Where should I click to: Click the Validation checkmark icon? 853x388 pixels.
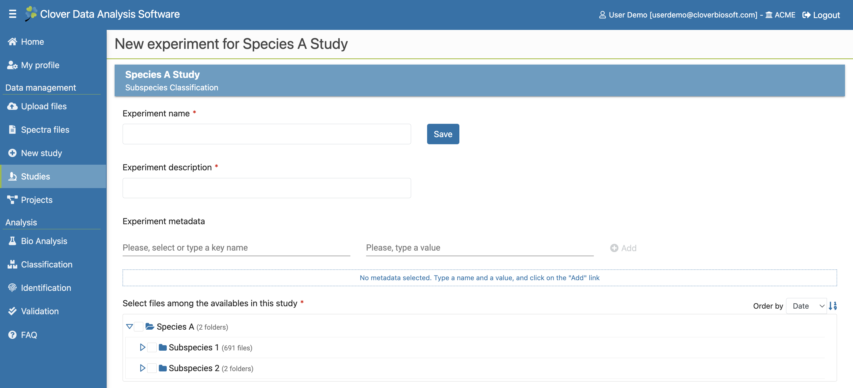pos(12,311)
